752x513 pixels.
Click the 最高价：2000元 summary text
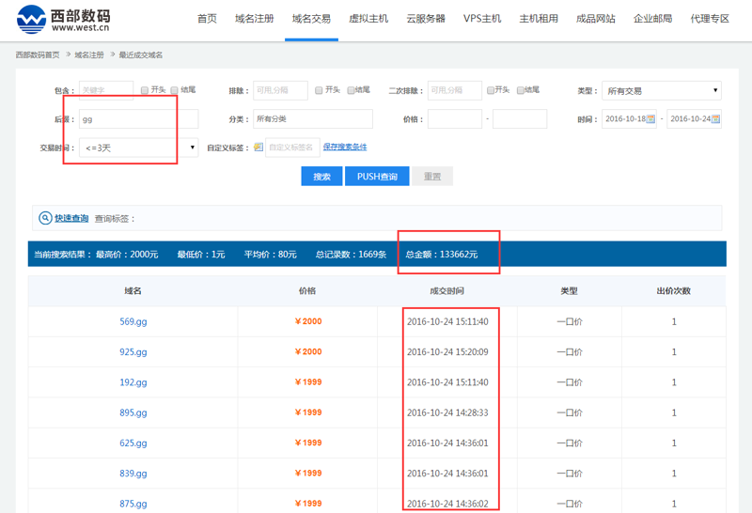(127, 254)
